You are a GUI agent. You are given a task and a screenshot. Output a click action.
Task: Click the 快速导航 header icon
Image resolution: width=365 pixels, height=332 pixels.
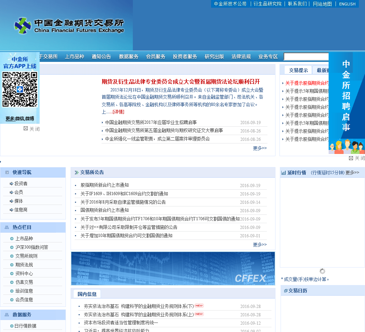pyautogui.click(x=7, y=173)
